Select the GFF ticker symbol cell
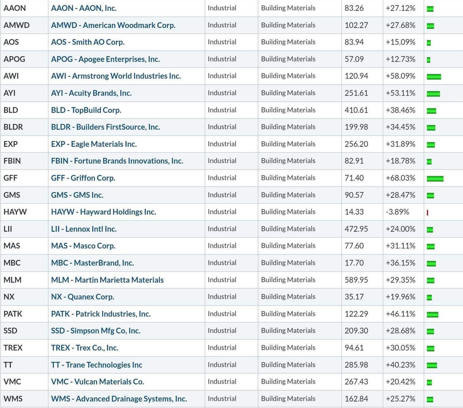The height and width of the screenshot is (408, 463). coord(24,178)
